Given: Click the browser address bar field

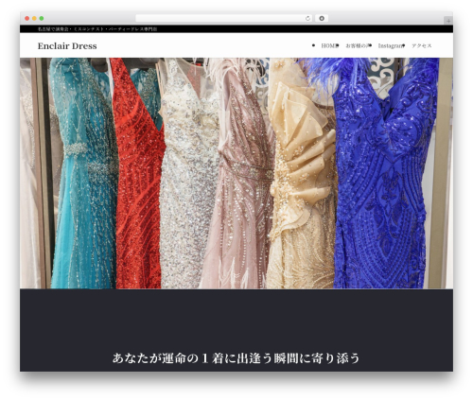Looking at the screenshot, I should [223, 19].
